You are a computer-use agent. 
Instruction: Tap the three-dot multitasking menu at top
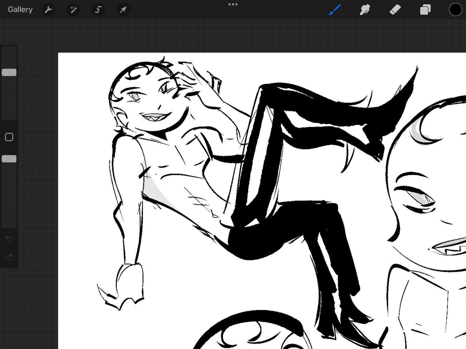[233, 4]
